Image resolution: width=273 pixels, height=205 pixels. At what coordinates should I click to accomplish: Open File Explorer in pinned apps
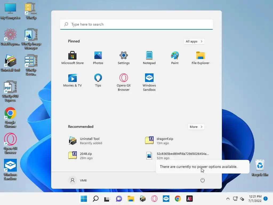[x=200, y=58]
